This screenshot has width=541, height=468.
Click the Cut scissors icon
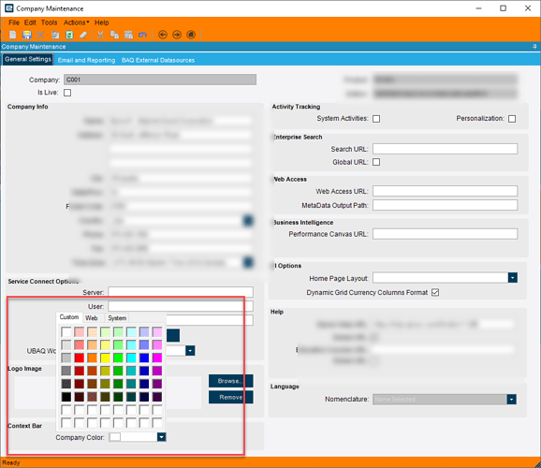tap(100, 35)
